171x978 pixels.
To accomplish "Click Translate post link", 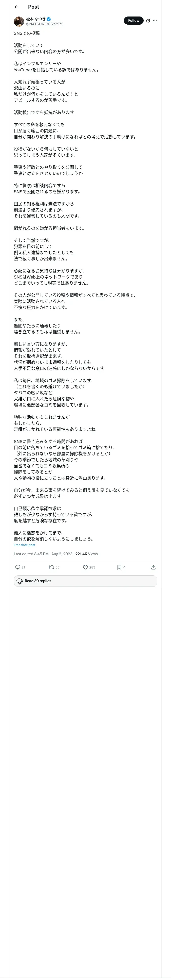I will [x=24, y=545].
